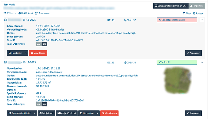Viewport: 209px width, 119px height.
Task: Click the orthophoto thumbnail preview
Action: point(178,80)
